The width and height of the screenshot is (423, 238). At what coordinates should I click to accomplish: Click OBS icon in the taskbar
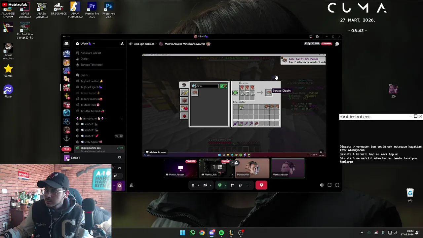tap(241, 233)
